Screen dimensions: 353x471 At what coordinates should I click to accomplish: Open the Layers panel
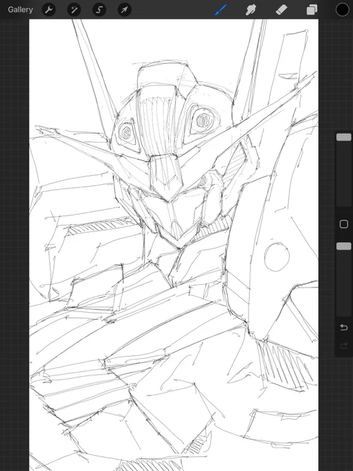point(312,10)
